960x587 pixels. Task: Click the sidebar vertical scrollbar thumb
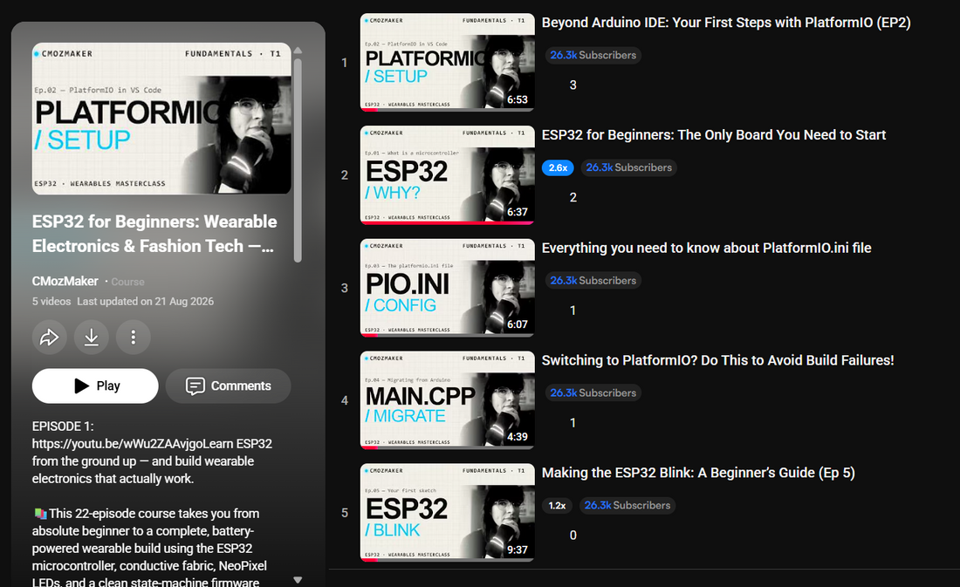298,160
